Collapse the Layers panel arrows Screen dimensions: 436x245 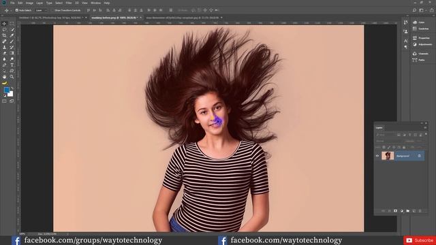tap(422, 123)
